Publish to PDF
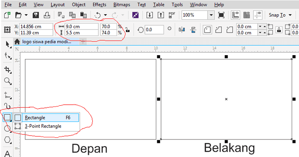The image size is (299, 157). [172, 15]
